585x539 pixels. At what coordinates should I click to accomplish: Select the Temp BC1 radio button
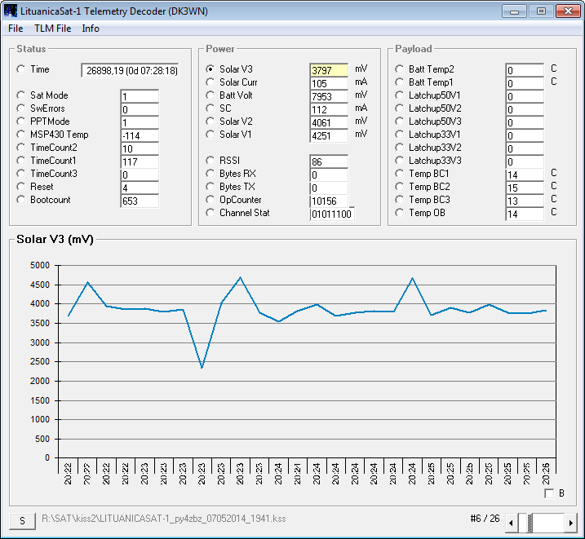coord(399,174)
